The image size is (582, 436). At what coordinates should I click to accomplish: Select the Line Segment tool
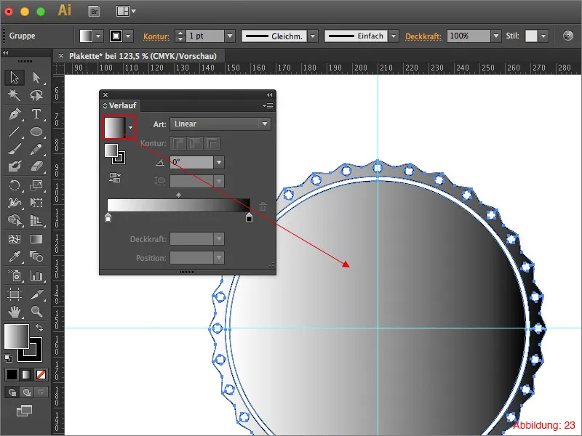(15, 132)
